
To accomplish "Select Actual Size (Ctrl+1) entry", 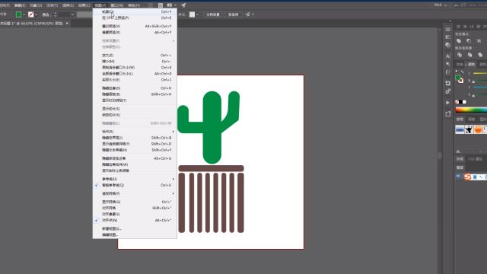I will 135,80.
